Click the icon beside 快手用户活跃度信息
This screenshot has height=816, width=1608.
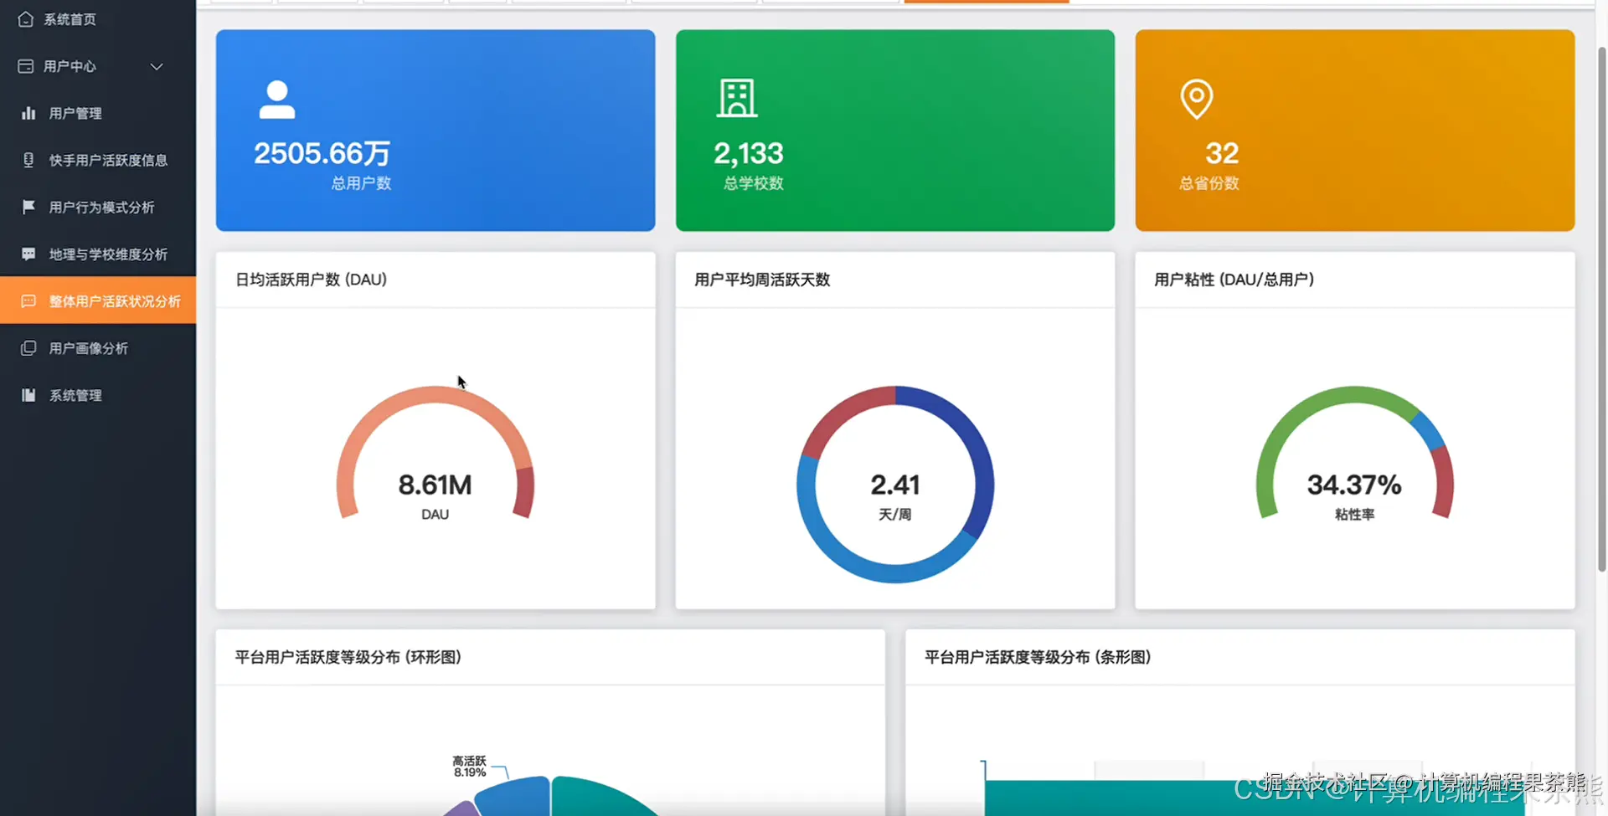pos(28,160)
